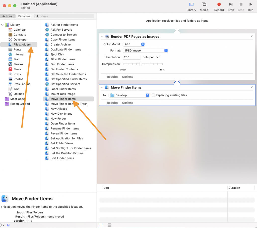257x228 pixels.
Task: Enable Replacing existing files checkbox
Action: [x=153, y=95]
